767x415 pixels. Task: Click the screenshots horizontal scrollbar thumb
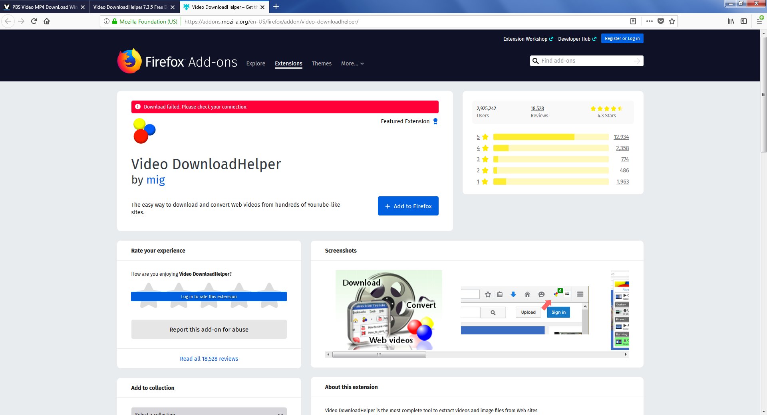(379, 354)
